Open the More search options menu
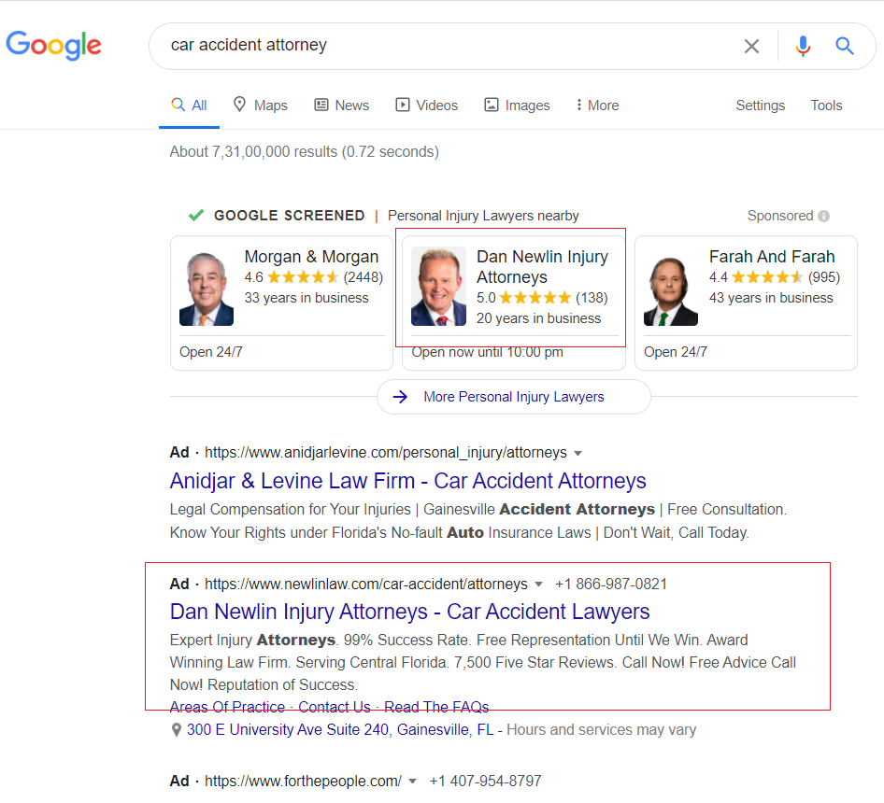Viewport: 884px width, 803px height. click(597, 106)
